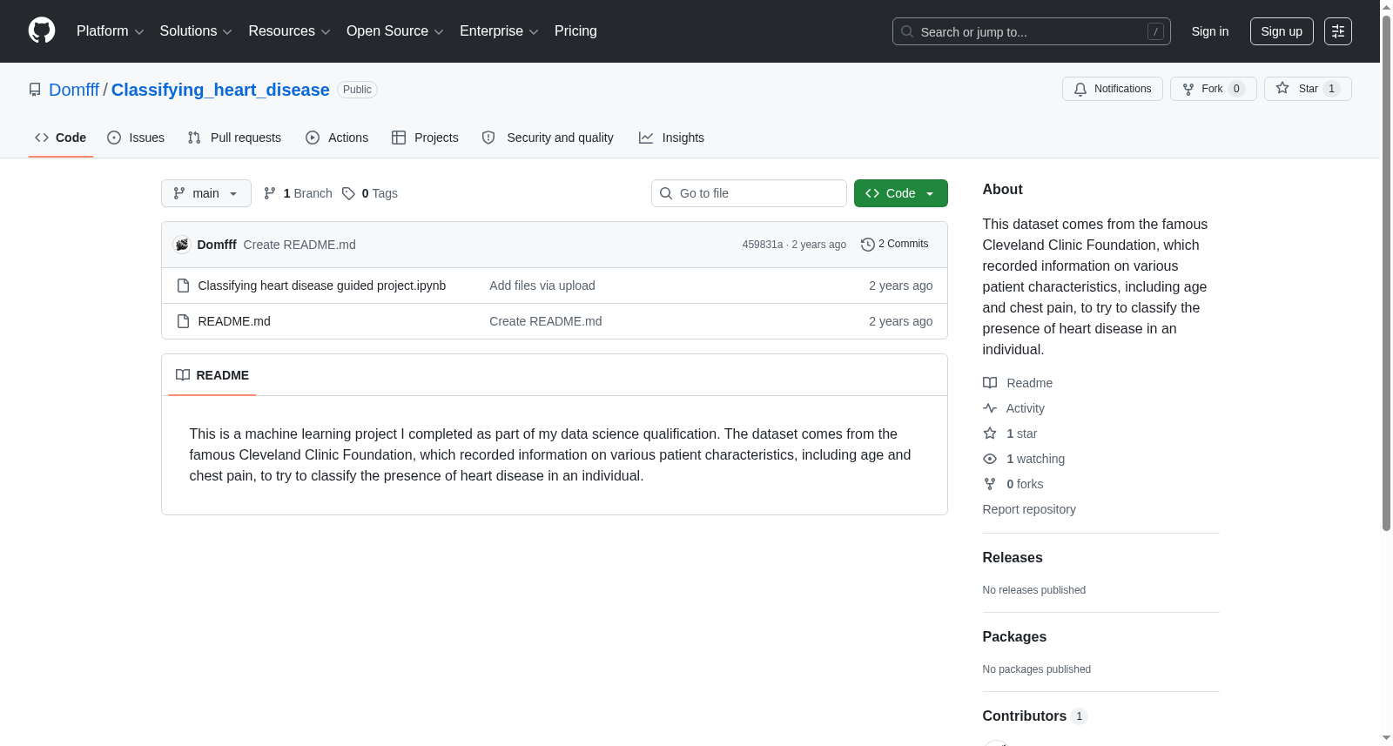Click the play icon on Actions tab
Viewport: 1393px width, 746px height.
point(313,138)
